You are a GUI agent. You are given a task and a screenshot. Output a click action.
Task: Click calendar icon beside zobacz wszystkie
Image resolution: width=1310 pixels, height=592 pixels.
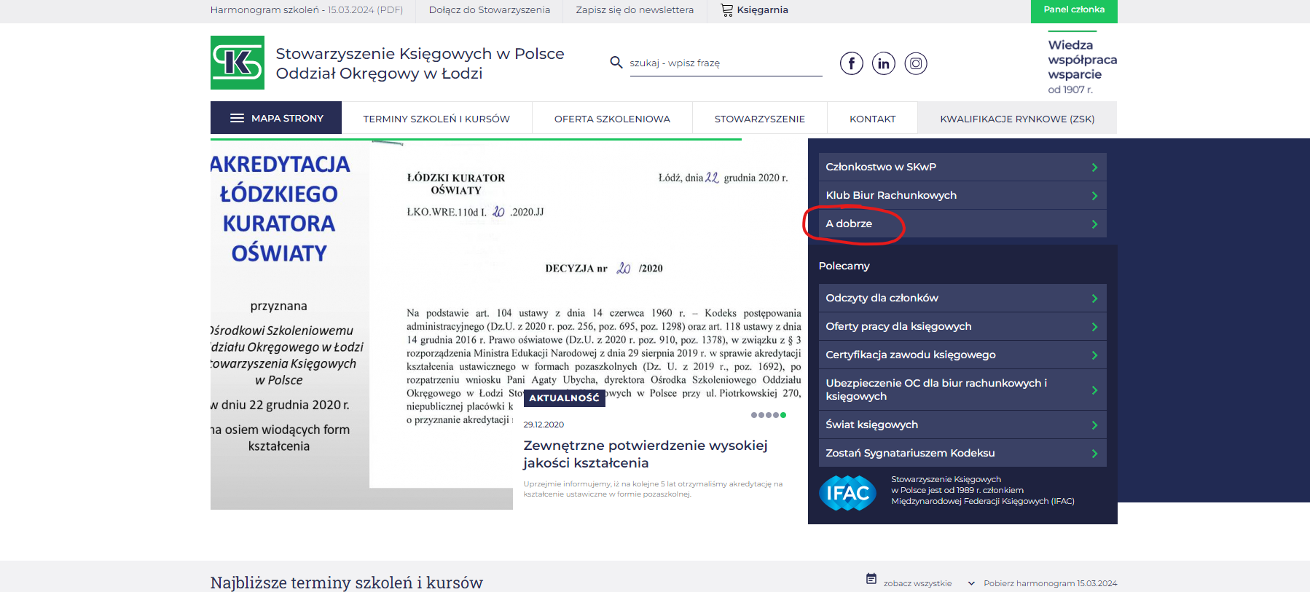(871, 579)
